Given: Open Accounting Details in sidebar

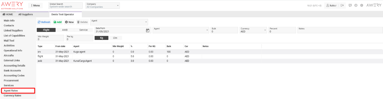Looking at the screenshot, I should (14, 65).
